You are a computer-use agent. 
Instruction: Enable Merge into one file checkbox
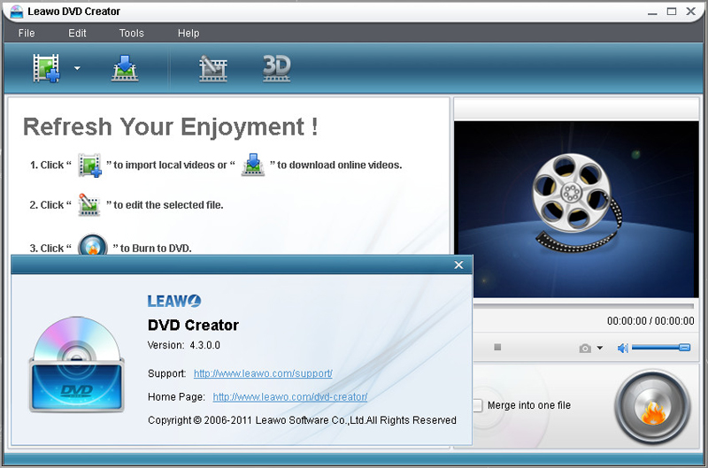pyautogui.click(x=478, y=405)
